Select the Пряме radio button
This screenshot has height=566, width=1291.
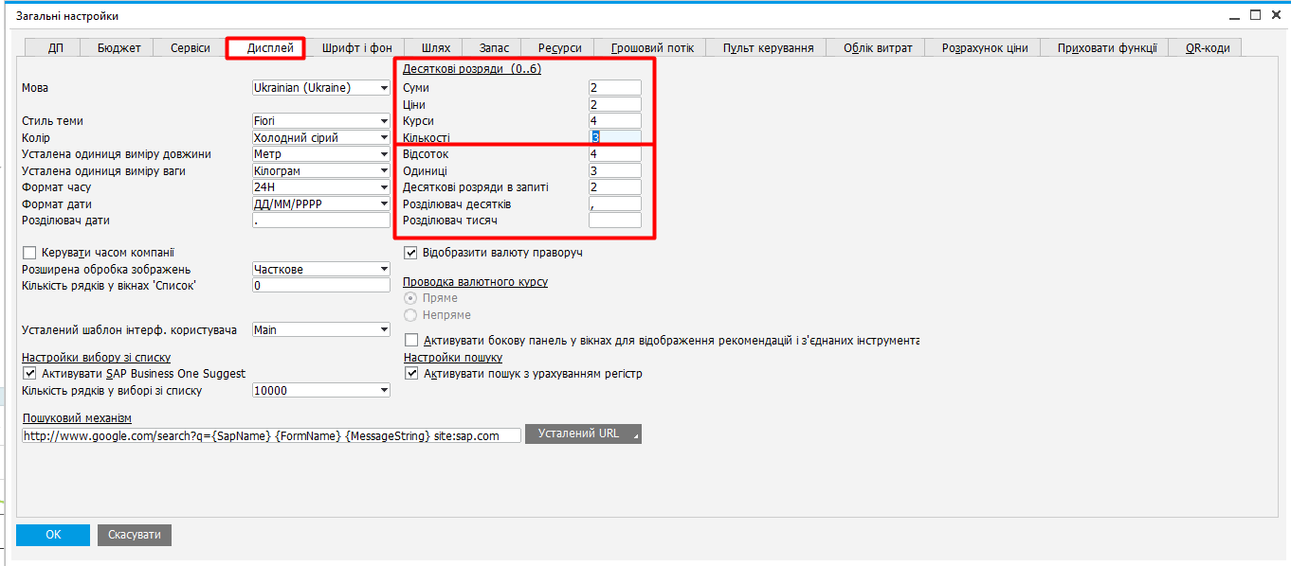410,298
